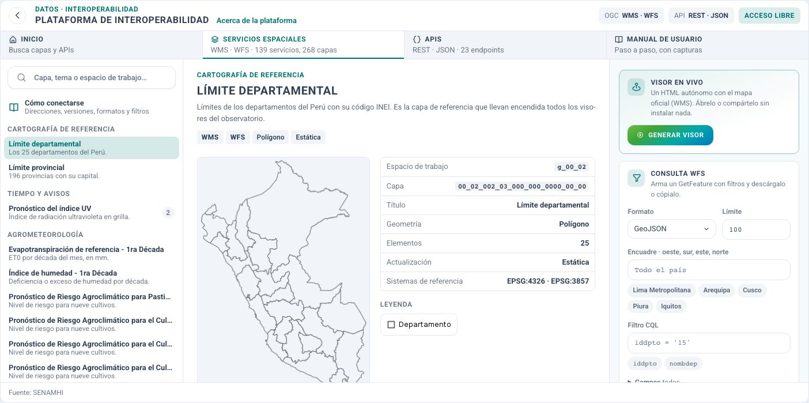Image resolution: width=809 pixels, height=403 pixels.
Task: Click the layers icon in Servicios Espaciales
Action: [215, 39]
